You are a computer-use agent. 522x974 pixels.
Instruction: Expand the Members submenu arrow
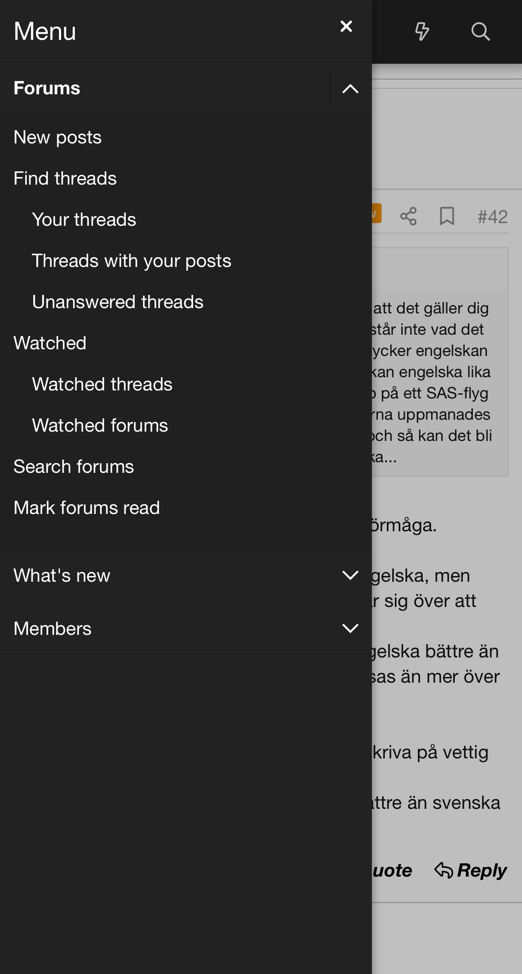click(350, 628)
